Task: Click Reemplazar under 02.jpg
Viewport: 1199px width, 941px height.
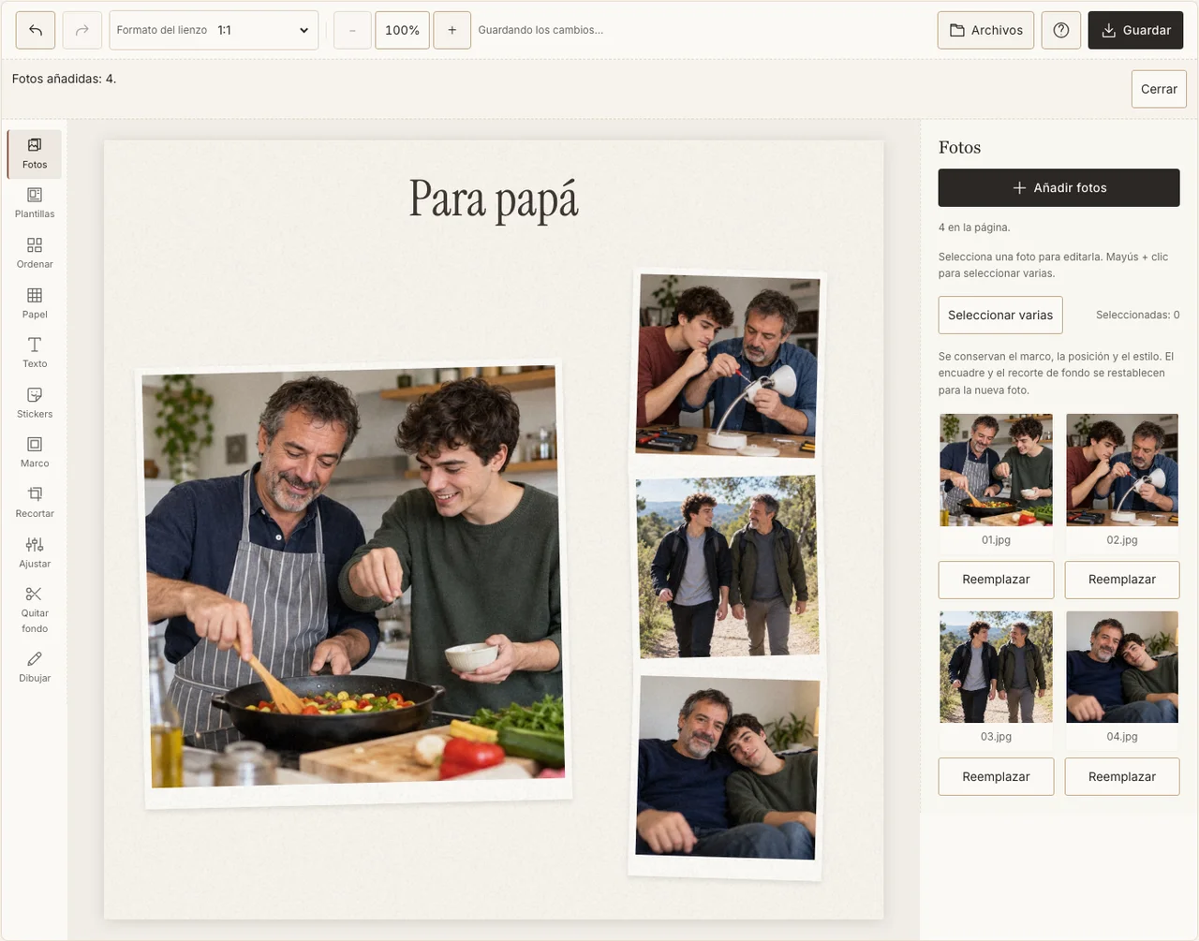Action: click(x=1122, y=580)
